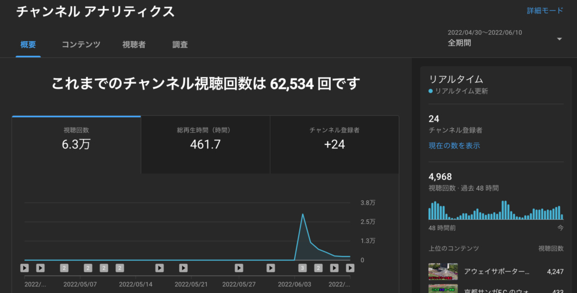This screenshot has height=293, width=577.
Task: Click the 現在の数を表示 link
Action: [454, 146]
